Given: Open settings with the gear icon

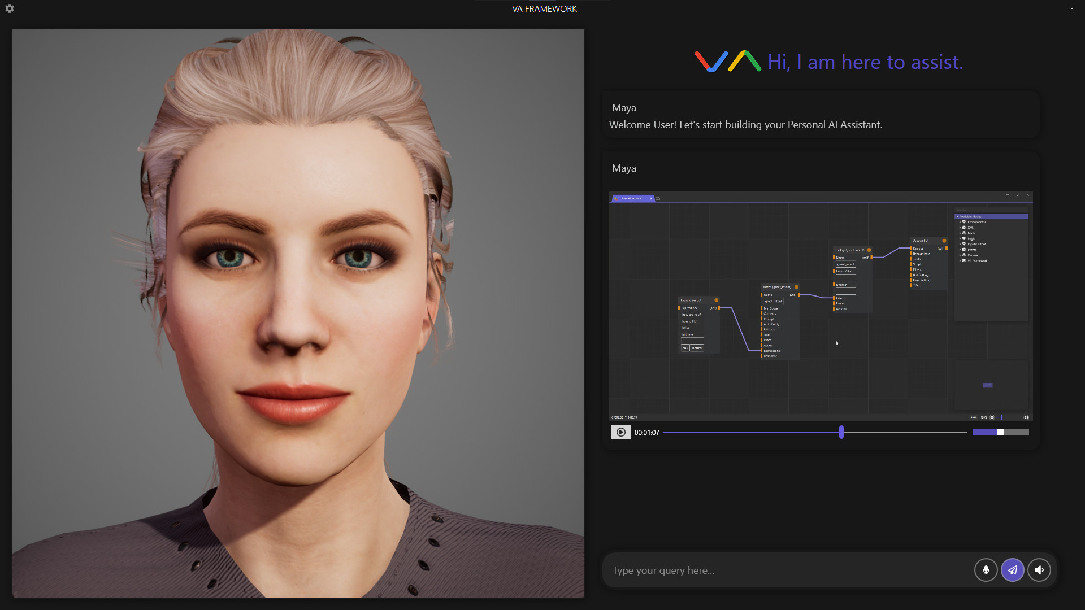Looking at the screenshot, I should tap(9, 8).
